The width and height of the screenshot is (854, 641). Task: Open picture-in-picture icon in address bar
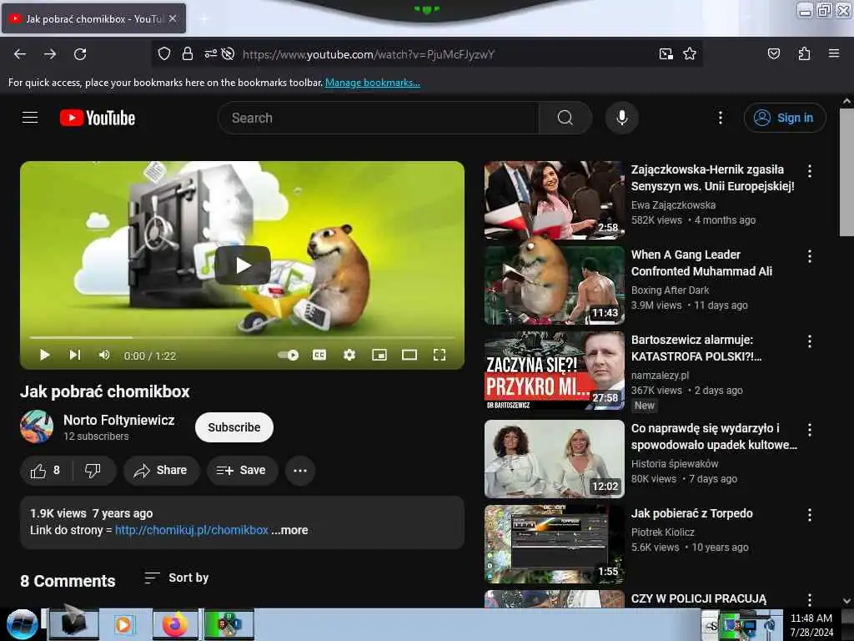[x=666, y=53]
